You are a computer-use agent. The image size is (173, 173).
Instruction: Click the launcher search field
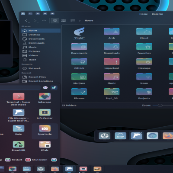point(20,87)
